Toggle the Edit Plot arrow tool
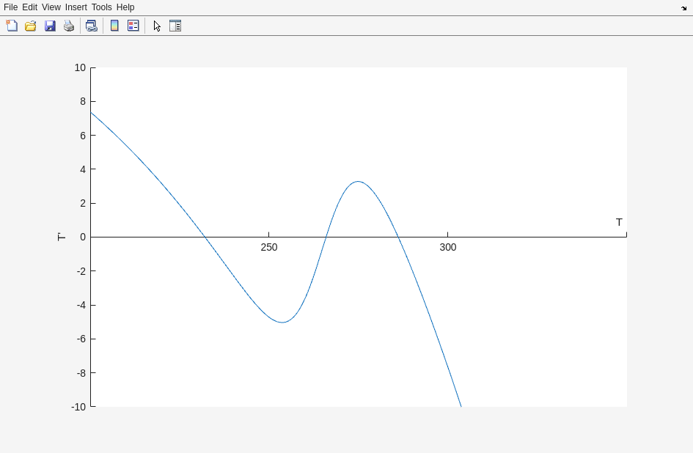This screenshot has width=693, height=453. pyautogui.click(x=157, y=26)
